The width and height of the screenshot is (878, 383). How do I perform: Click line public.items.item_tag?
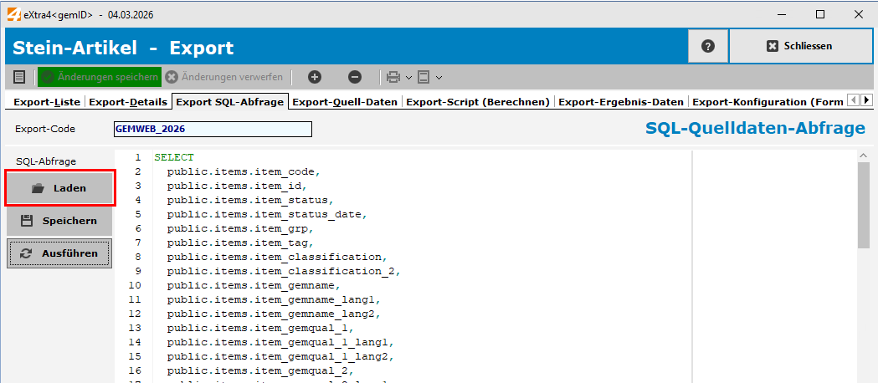tap(239, 243)
